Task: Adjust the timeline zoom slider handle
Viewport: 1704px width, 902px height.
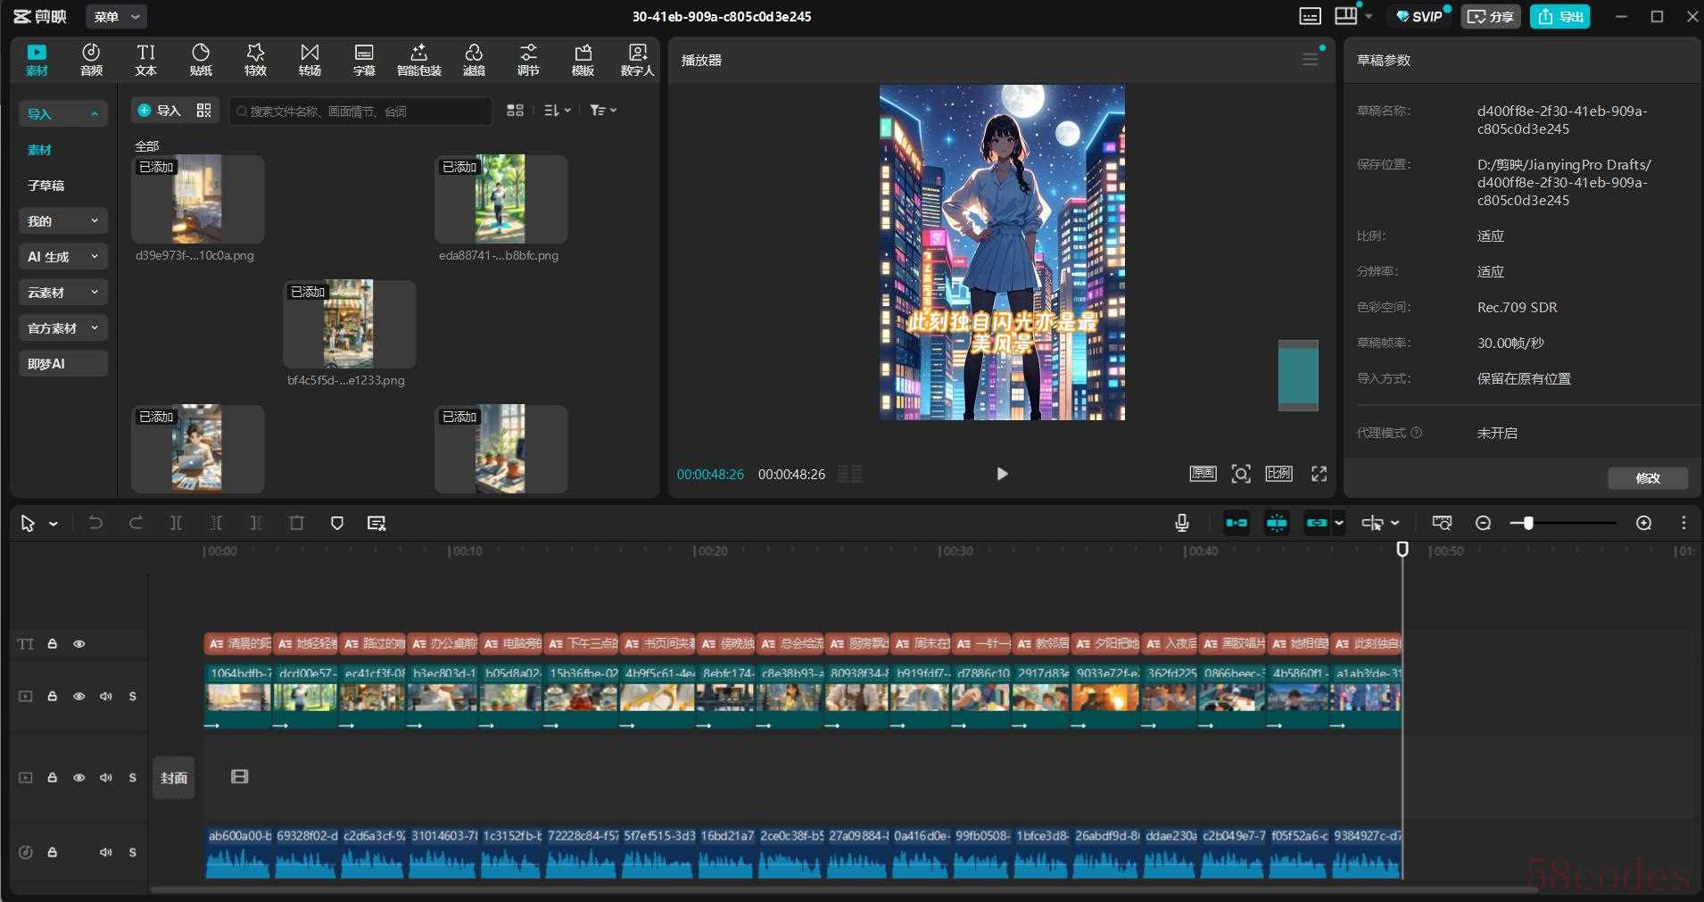Action: point(1527,523)
